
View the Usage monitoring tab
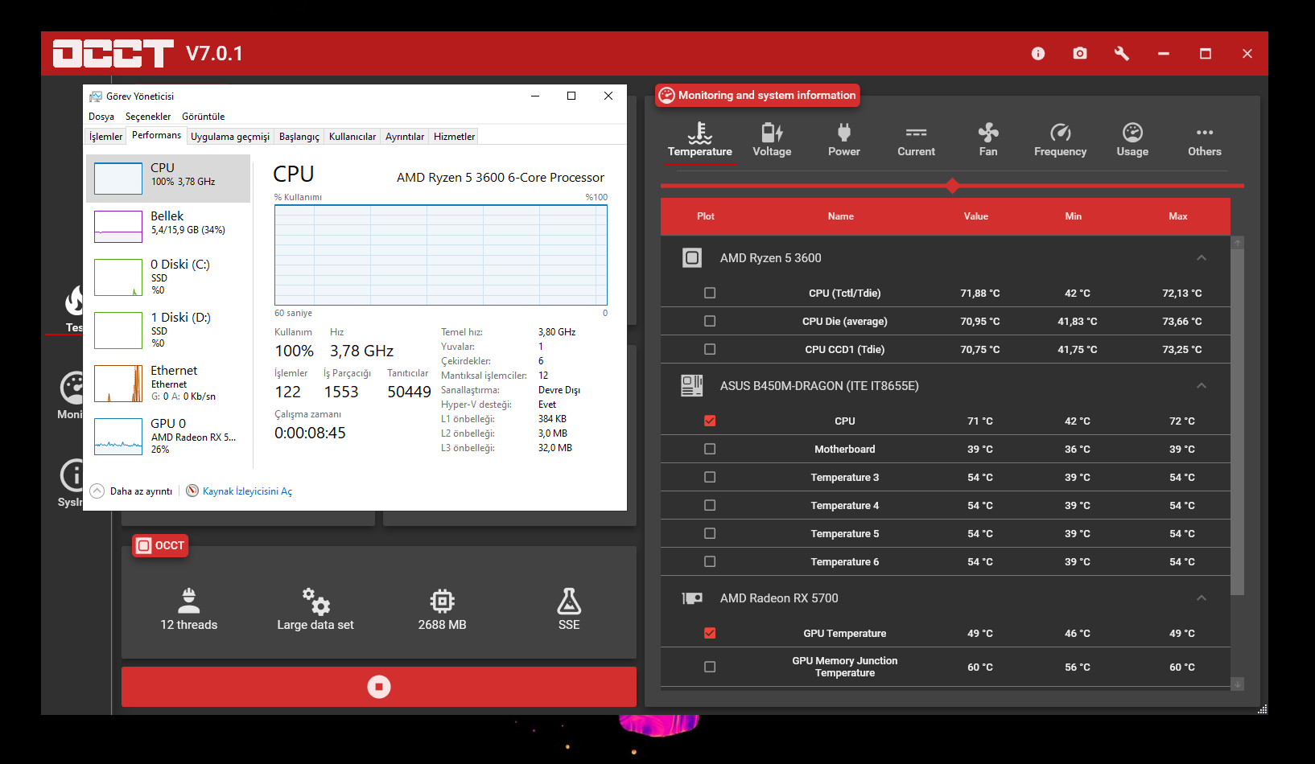point(1132,140)
